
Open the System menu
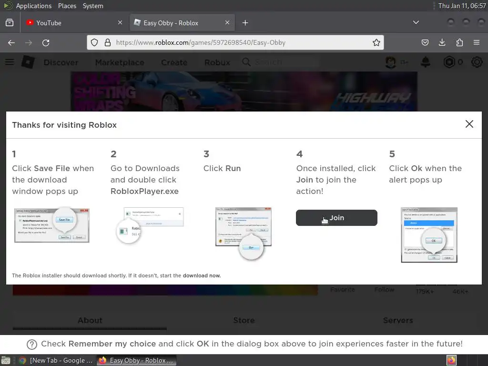93,6
